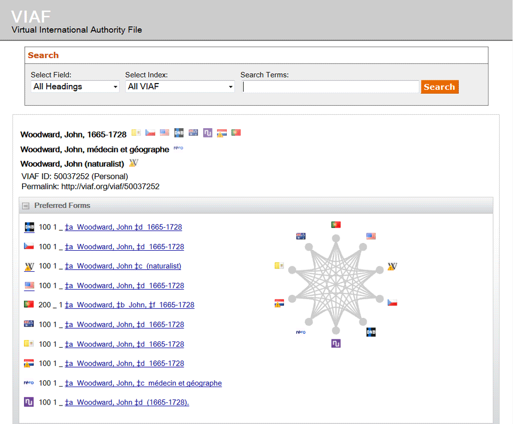Click the Search panel title
The image size is (513, 424).
pos(43,55)
